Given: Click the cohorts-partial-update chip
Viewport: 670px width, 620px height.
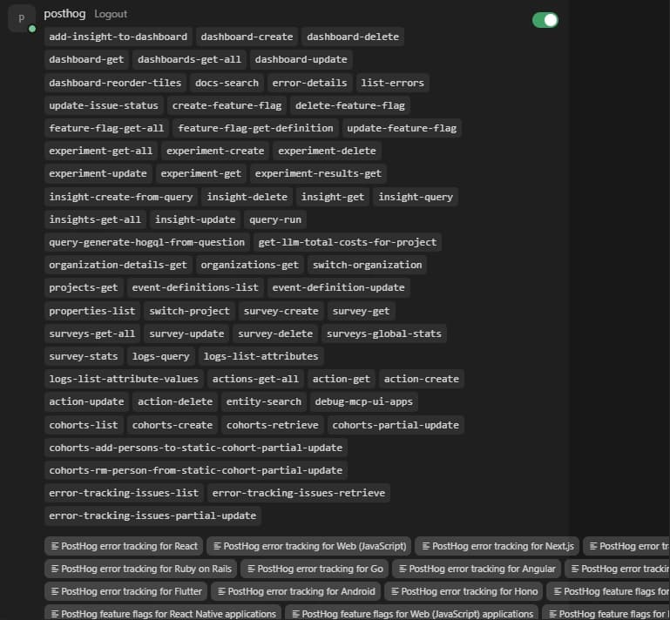Looking at the screenshot, I should [396, 425].
